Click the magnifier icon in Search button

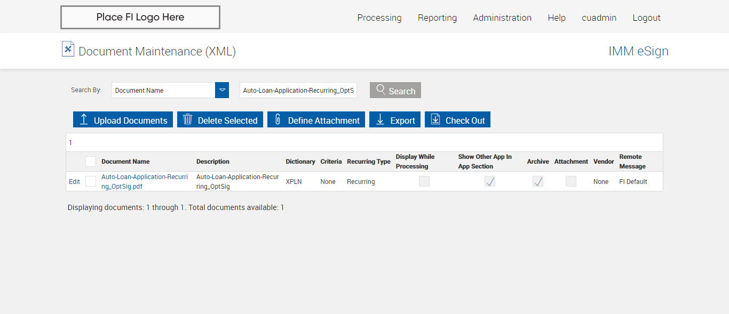point(381,90)
